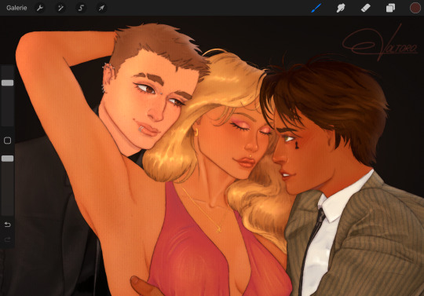Click the artist signature on the canvas

[380, 45]
